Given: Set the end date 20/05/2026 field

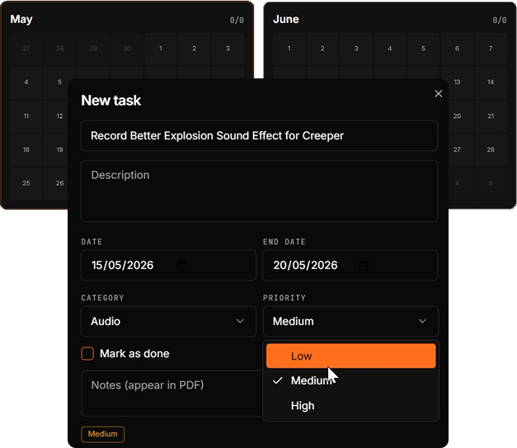Looking at the screenshot, I should 350,265.
